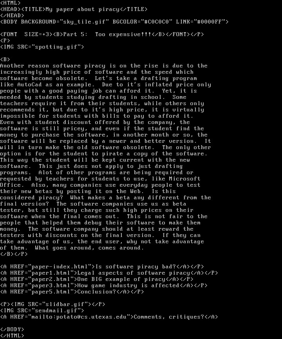The image size is (282, 339).
Task: Click the 'How game industry is affected' line
Action: 104,285
